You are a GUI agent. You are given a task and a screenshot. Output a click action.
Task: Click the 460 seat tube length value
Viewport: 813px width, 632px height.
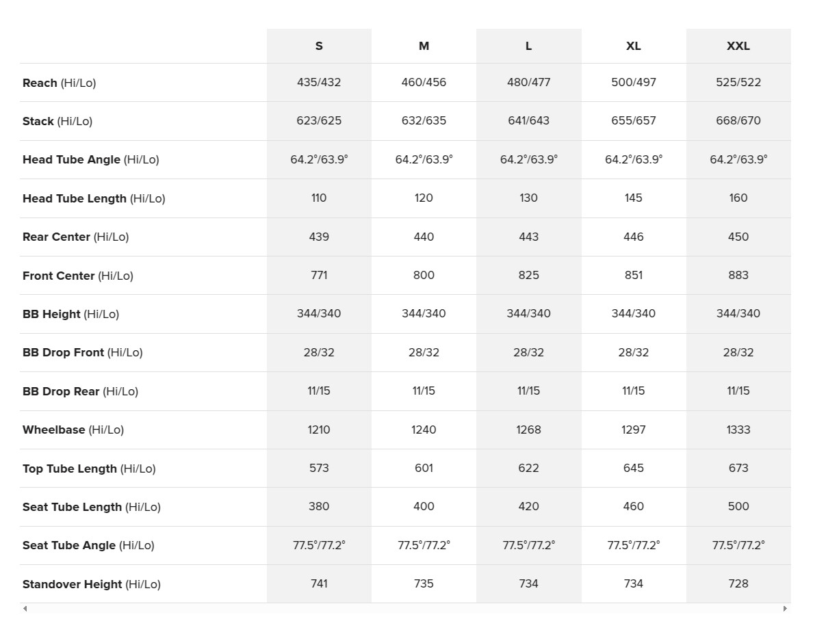[634, 507]
